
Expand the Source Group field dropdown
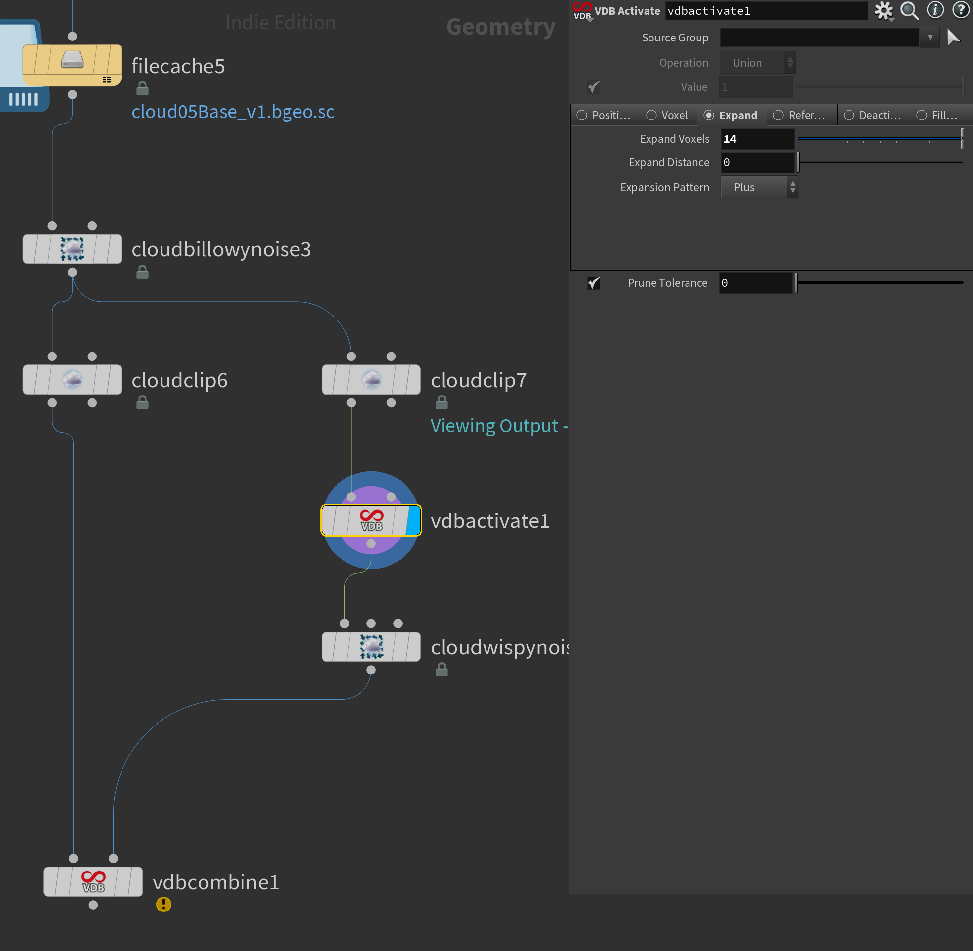click(x=933, y=38)
